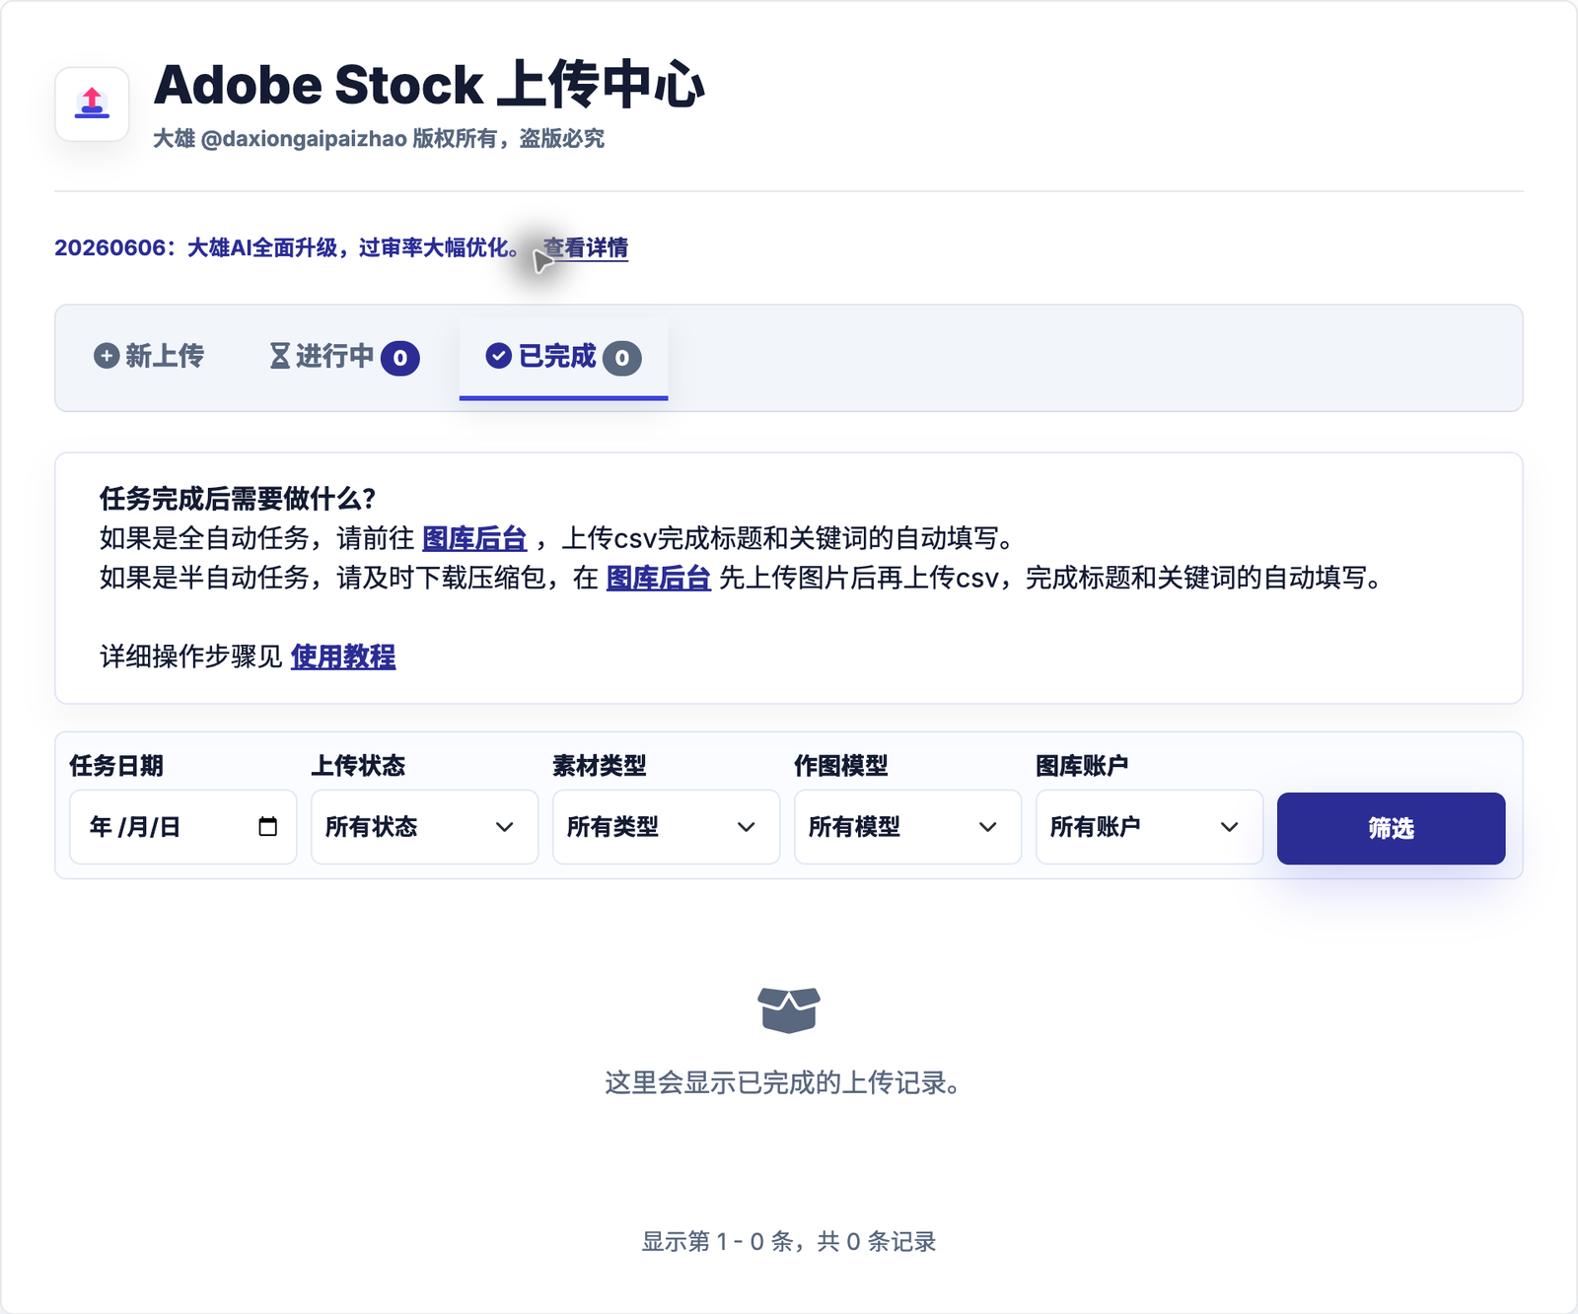Click the 任务日期 date input field

pyautogui.click(x=182, y=827)
